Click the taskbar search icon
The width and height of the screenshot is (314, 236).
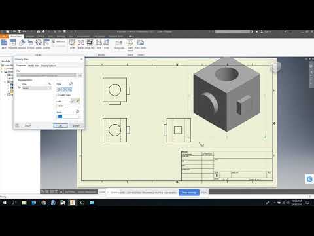(x=14, y=203)
